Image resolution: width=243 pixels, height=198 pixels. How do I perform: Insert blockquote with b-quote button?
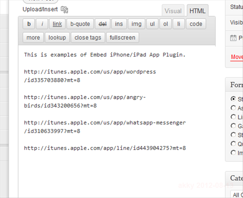80,24
